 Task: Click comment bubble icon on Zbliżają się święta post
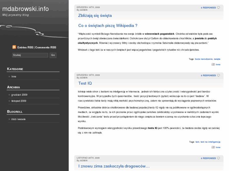[219, 8]
